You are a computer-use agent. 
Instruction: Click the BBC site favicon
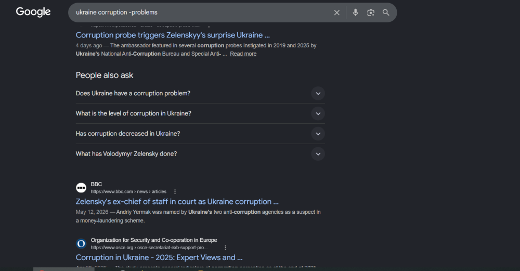pyautogui.click(x=81, y=188)
